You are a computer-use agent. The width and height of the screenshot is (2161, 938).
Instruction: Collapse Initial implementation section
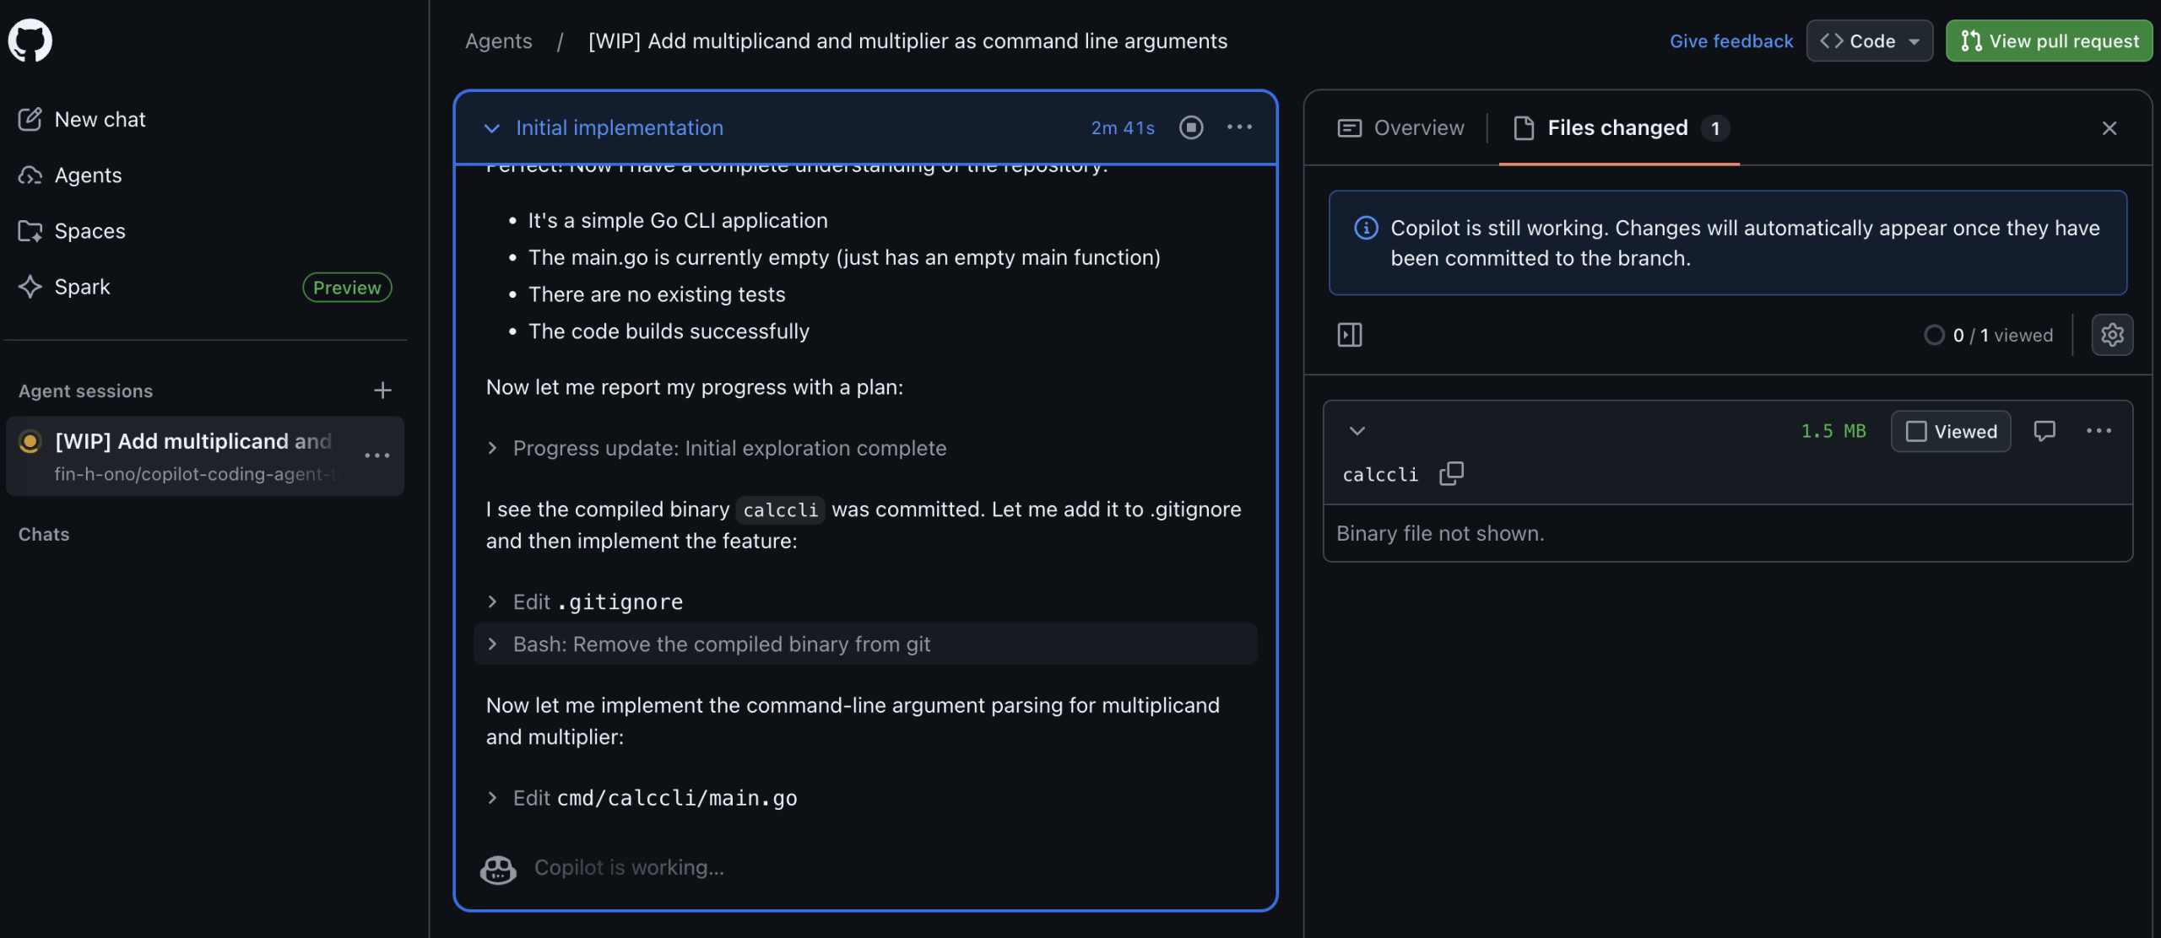point(491,128)
